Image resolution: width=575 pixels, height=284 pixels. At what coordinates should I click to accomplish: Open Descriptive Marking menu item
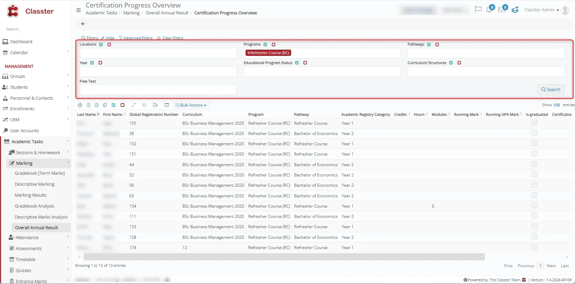[x=35, y=184]
